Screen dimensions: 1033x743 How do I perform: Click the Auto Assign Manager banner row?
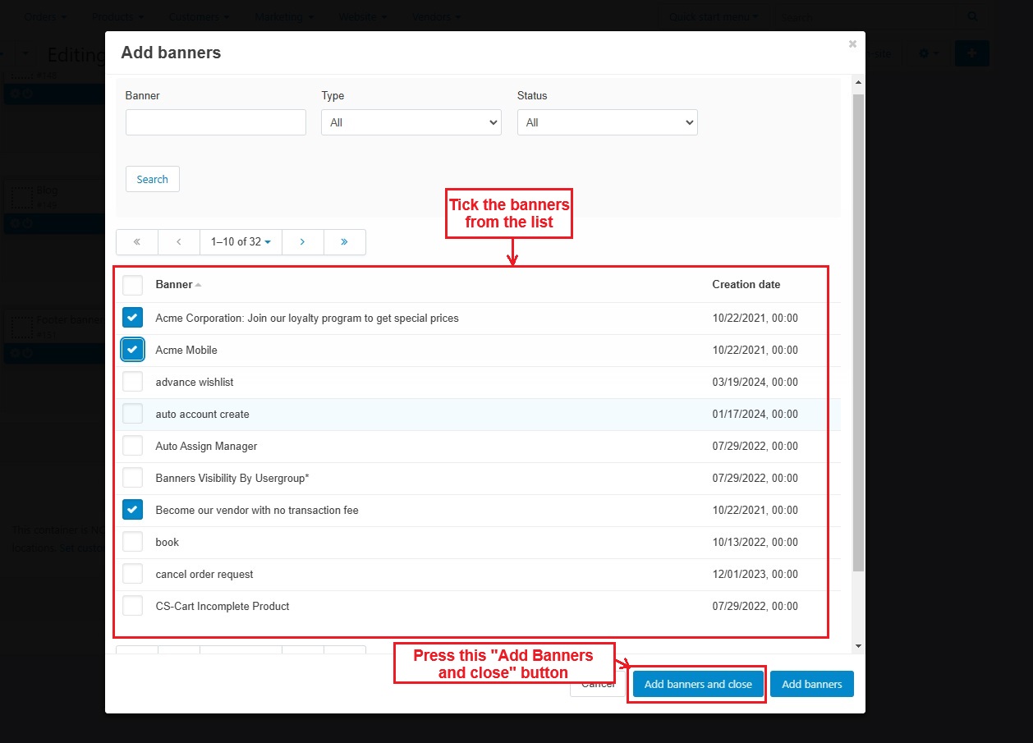point(206,447)
